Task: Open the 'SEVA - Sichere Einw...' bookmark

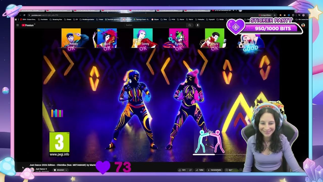Action: point(28,19)
